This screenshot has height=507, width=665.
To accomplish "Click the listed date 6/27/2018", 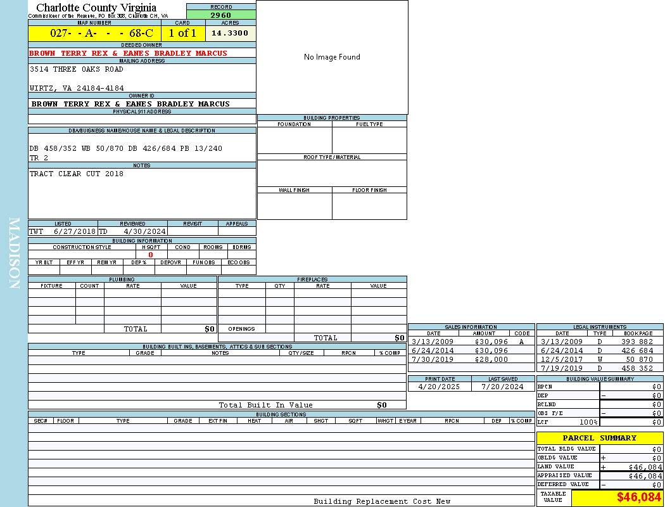I will pos(74,231).
